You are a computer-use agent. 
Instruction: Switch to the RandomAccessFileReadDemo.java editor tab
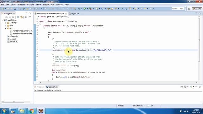(x=50, y=13)
